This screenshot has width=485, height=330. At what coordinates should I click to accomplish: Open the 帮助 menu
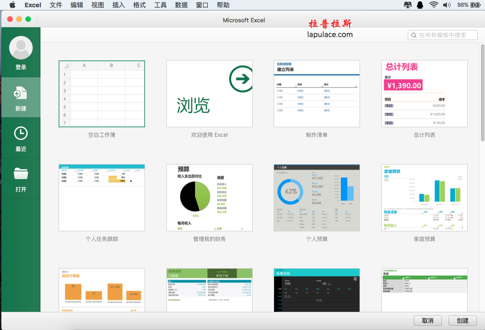[223, 5]
